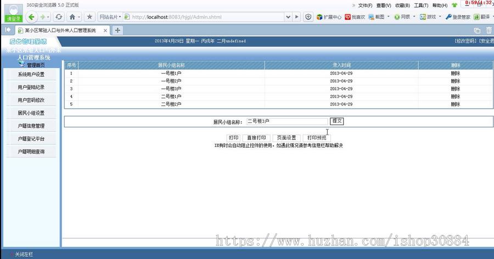Click the 页面设置 page setup button
This screenshot has width=494, height=259.
click(287, 138)
